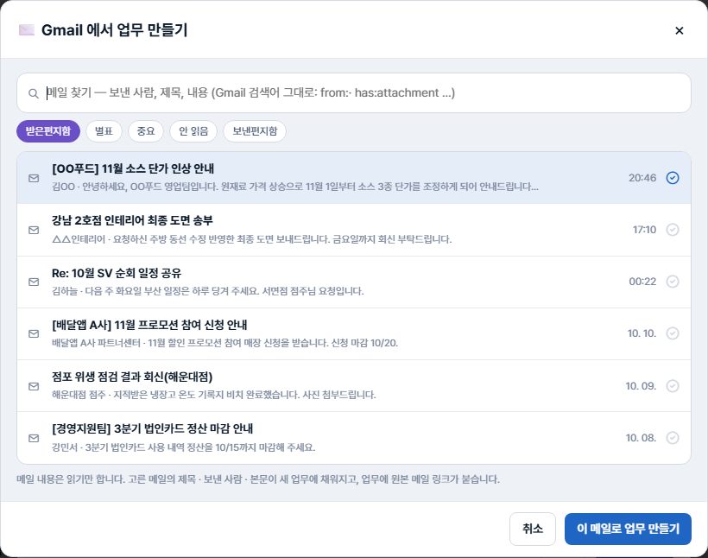The height and width of the screenshot is (558, 708).
Task: Select the Re: 10월 SV 순회 mail check circle
Action: click(673, 282)
